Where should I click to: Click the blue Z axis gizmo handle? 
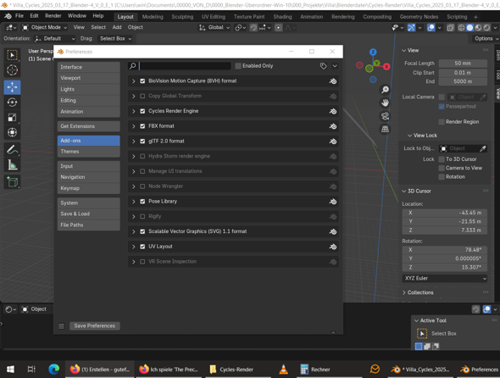[x=373, y=52]
